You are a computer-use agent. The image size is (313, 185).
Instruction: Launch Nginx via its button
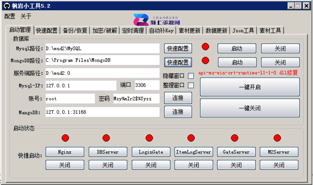(x=65, y=152)
